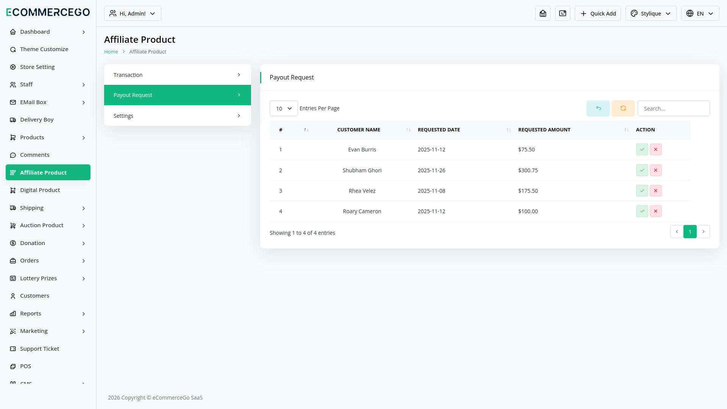This screenshot has height=409, width=727.
Task: Reject Roary Cameron payout request
Action: click(x=655, y=211)
